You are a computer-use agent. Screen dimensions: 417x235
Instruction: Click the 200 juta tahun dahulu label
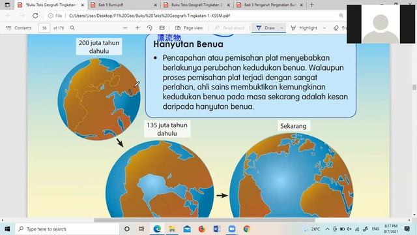(99, 46)
